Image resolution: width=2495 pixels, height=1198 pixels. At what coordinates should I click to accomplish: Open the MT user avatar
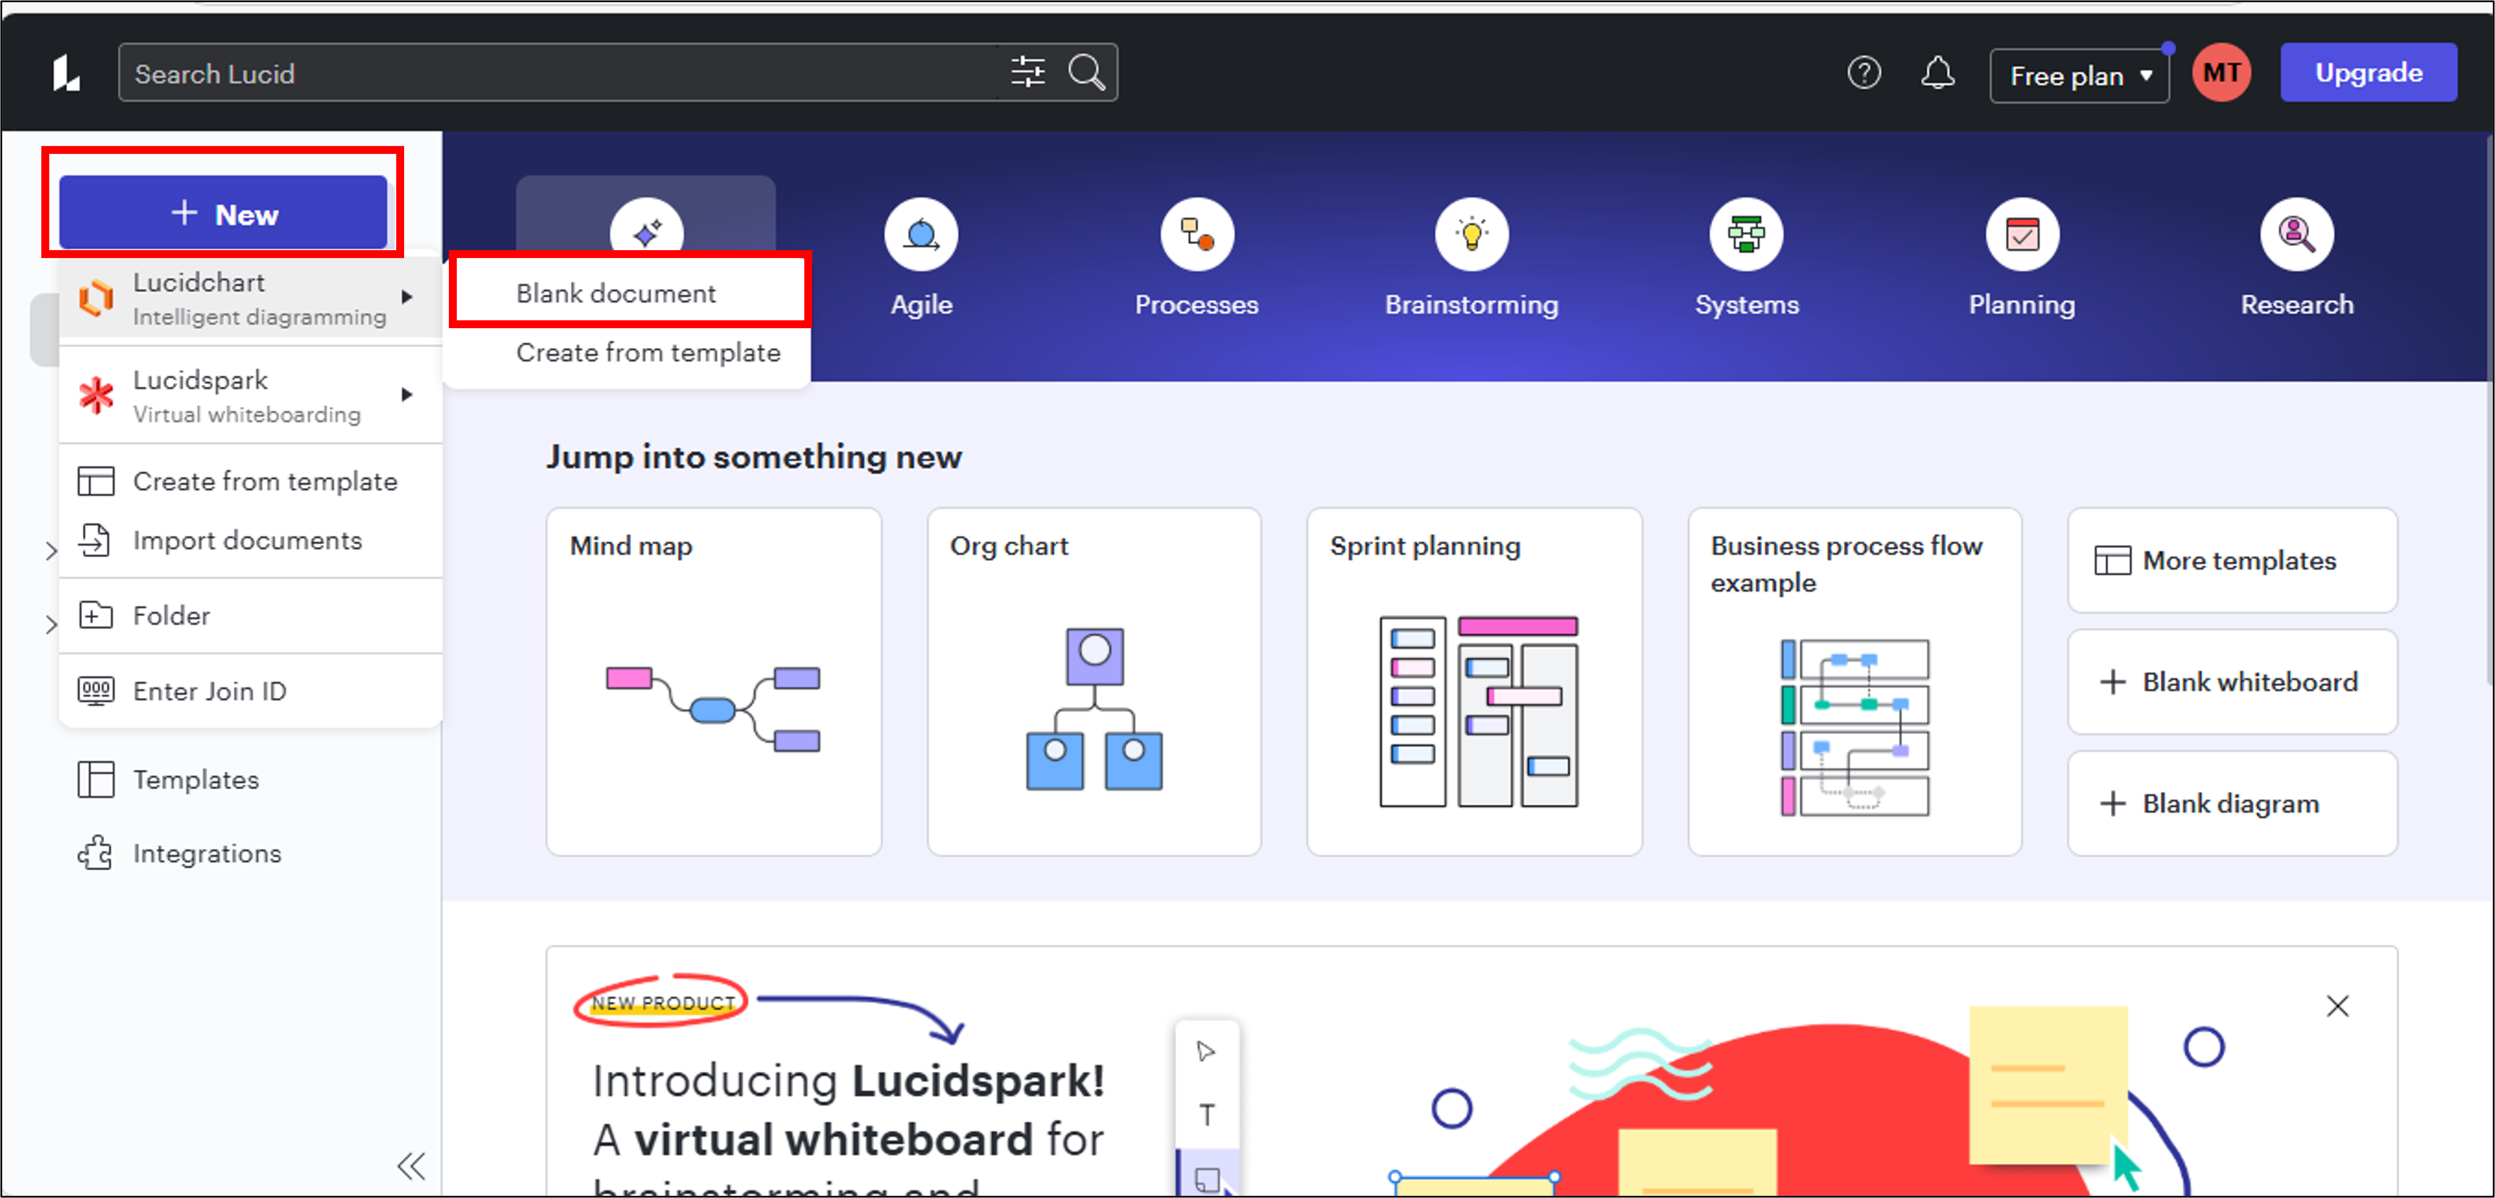click(2221, 74)
